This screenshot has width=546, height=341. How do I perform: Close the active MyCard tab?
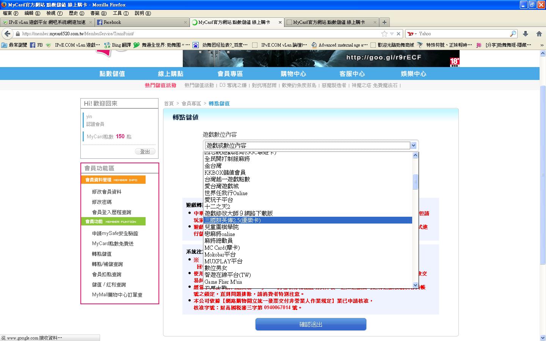pos(280,22)
